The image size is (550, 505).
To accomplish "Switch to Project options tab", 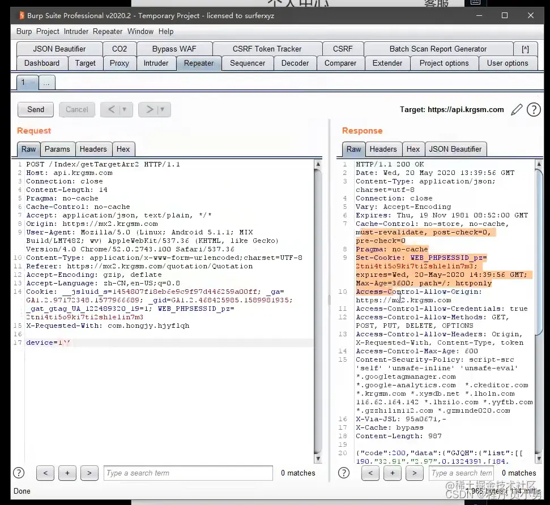I will 444,63.
